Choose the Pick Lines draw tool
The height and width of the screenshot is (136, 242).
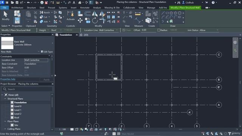click(167, 22)
